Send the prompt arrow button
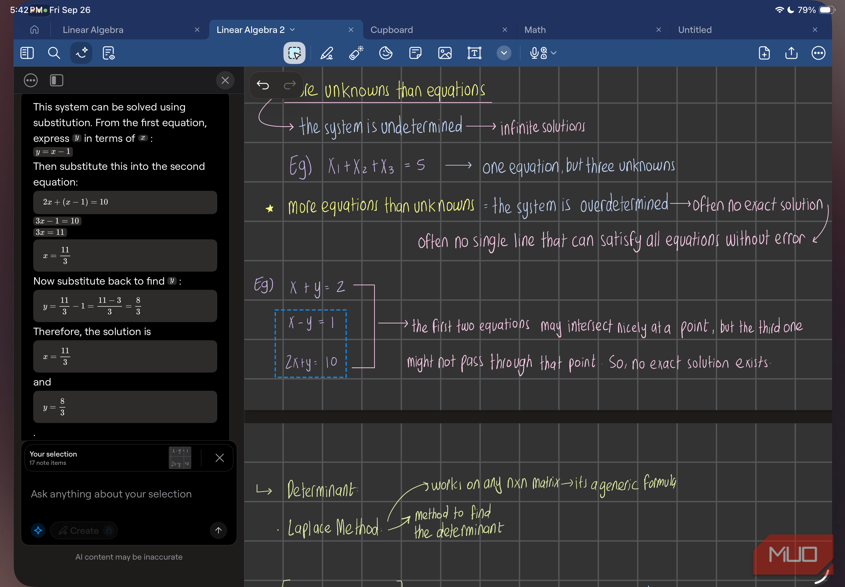The height and width of the screenshot is (587, 845). pyautogui.click(x=218, y=530)
